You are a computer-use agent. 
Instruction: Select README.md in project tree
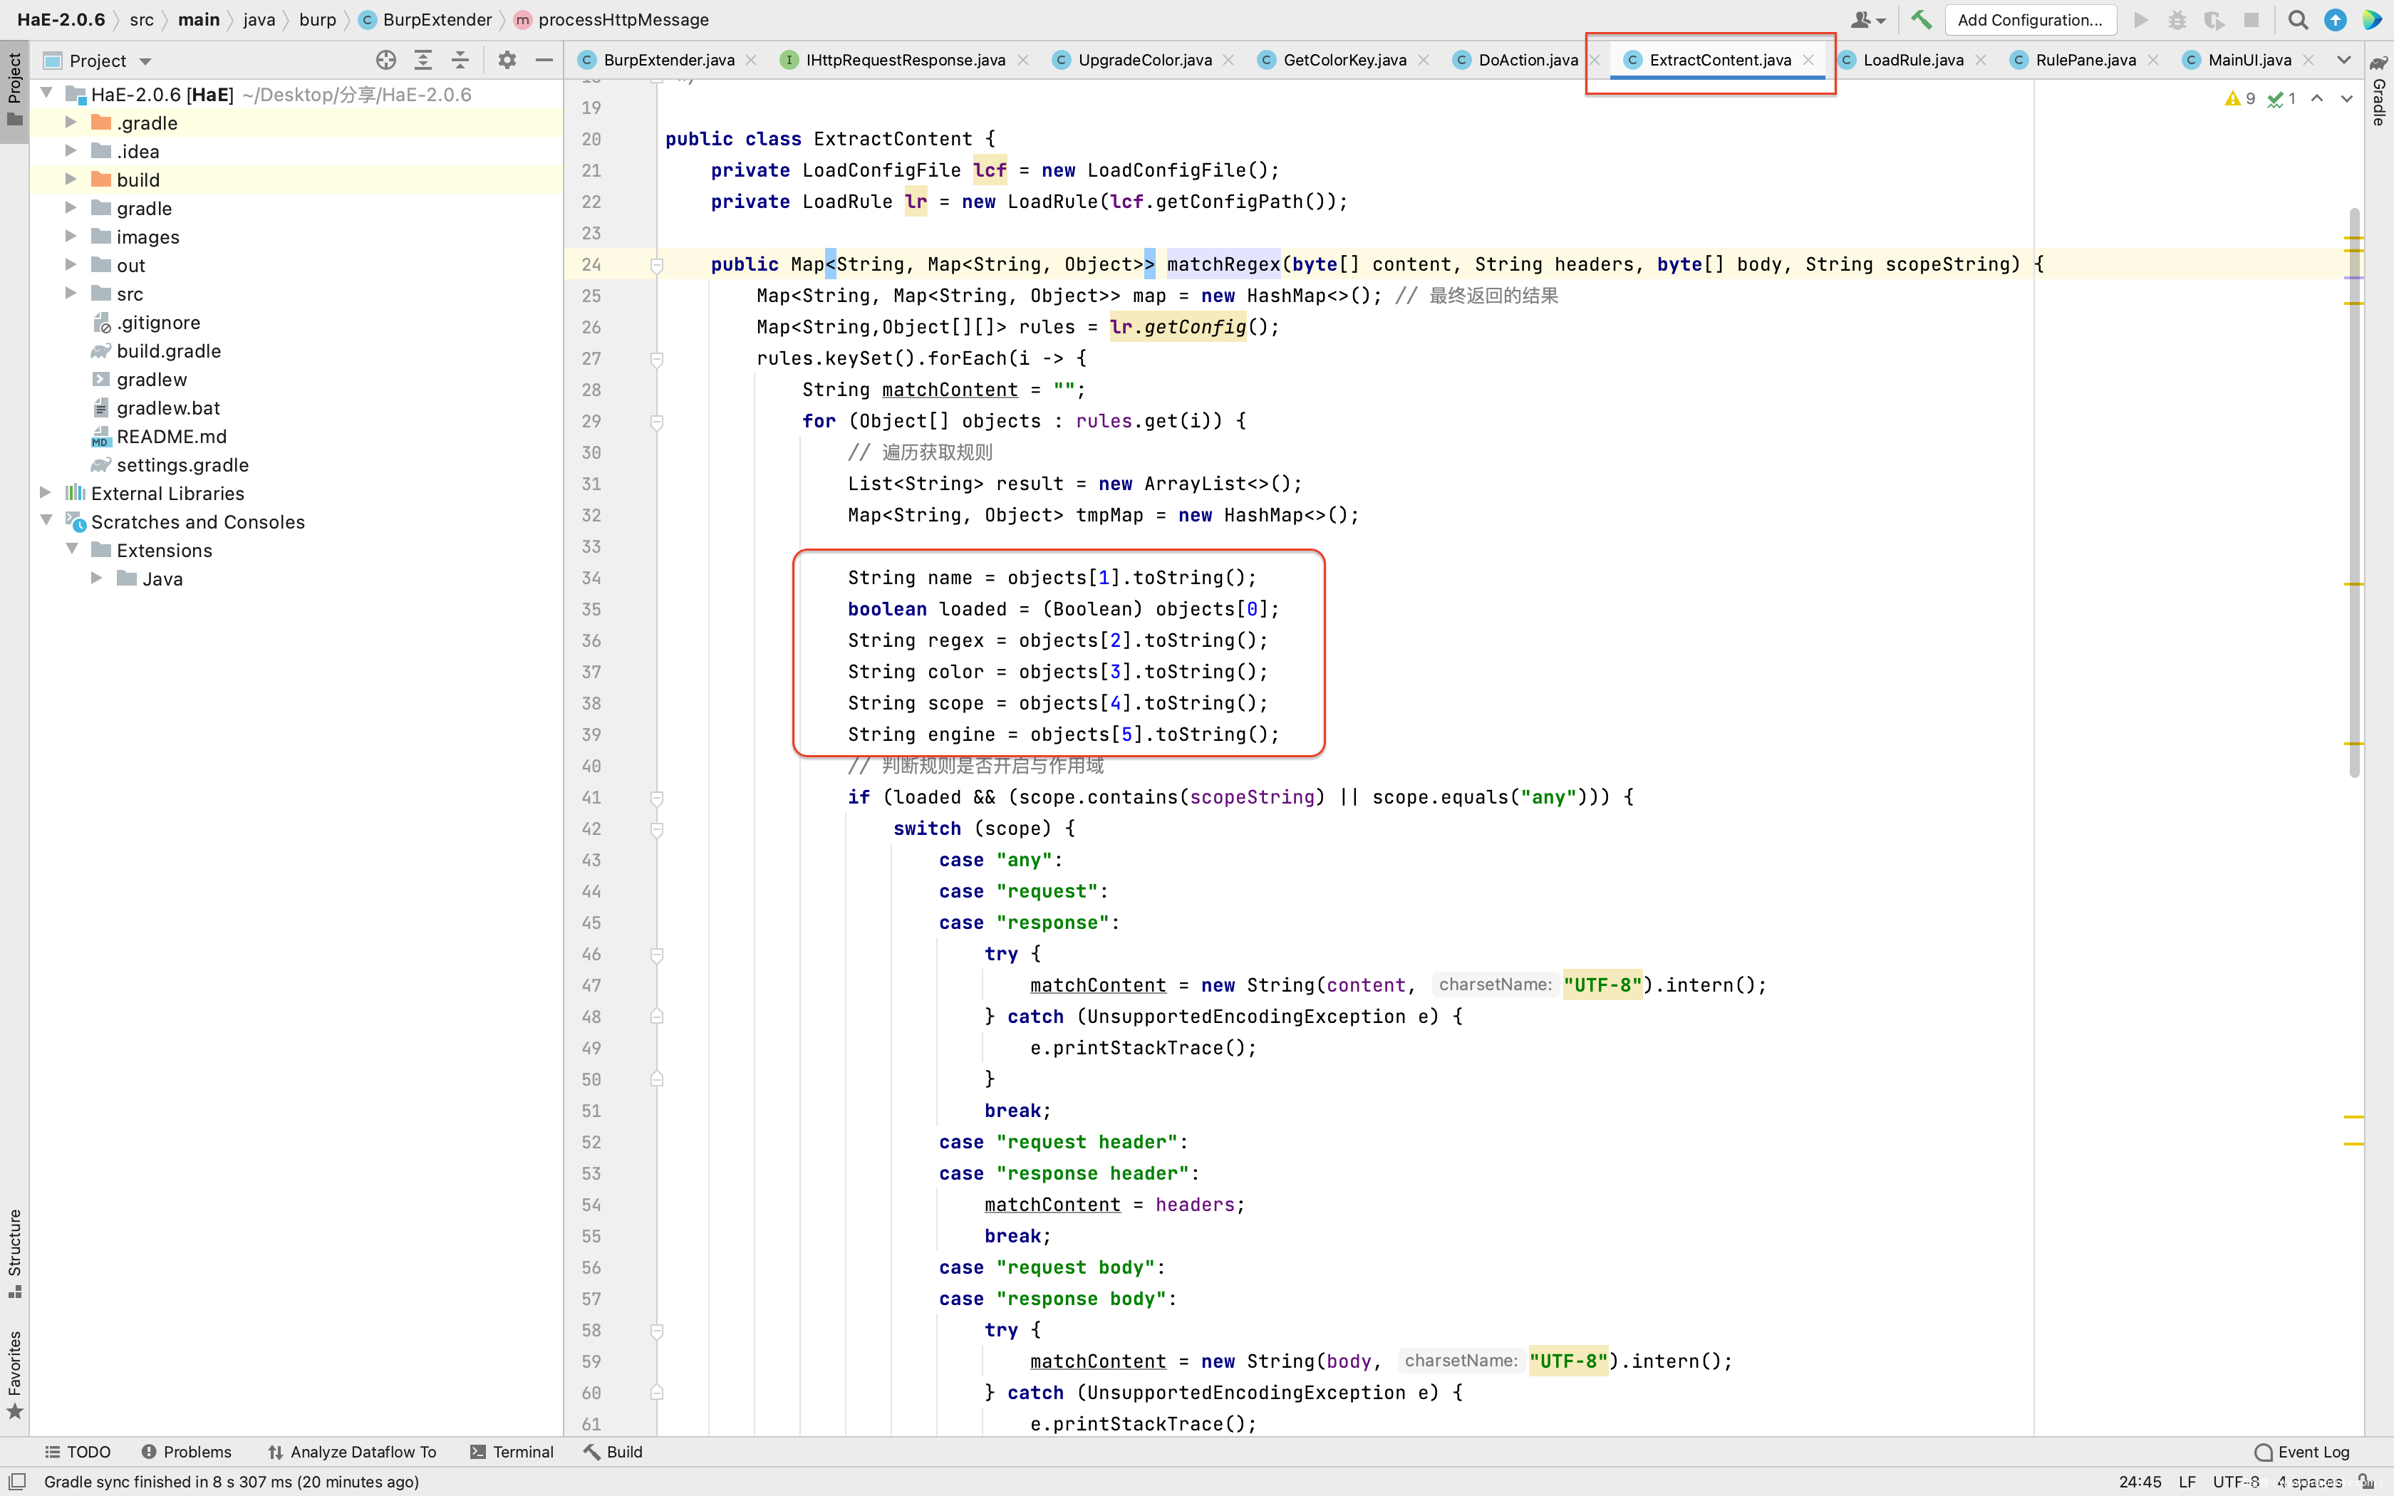tap(171, 436)
